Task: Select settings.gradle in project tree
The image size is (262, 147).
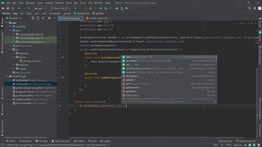Action: (30, 99)
